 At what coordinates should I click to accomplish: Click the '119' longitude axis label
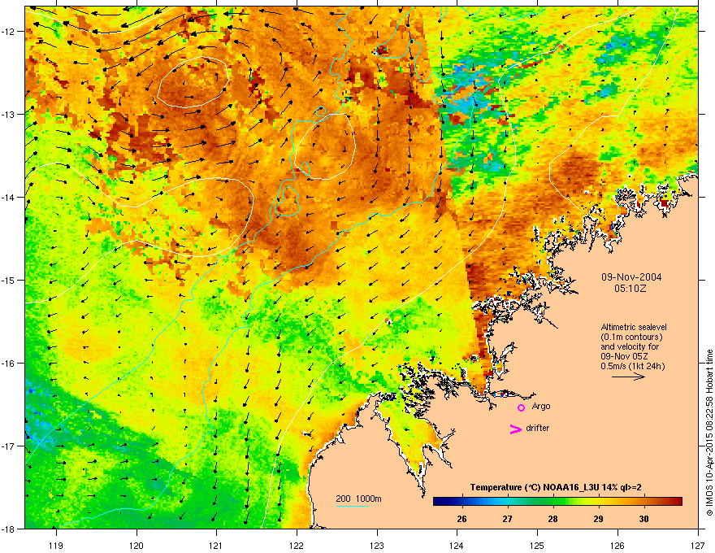56,545
